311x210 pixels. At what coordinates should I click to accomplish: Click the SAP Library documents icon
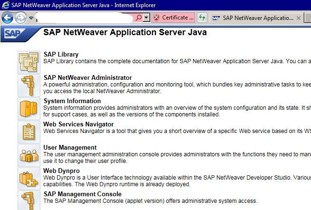tap(29, 62)
